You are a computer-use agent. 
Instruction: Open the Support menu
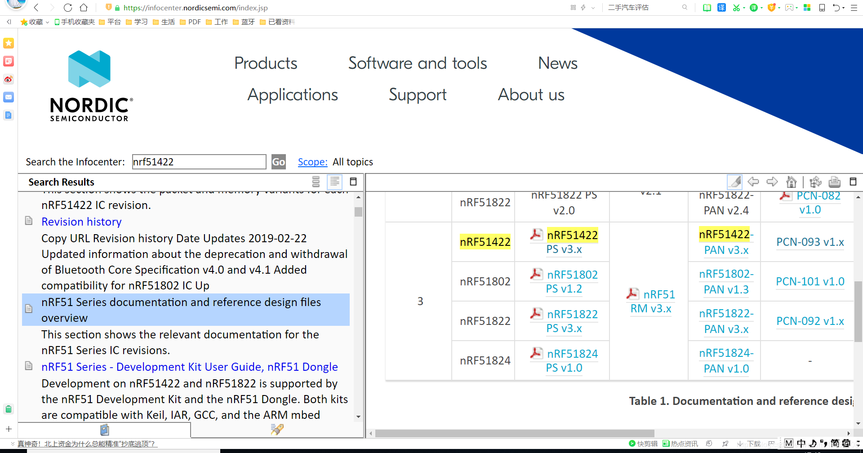[x=418, y=95]
